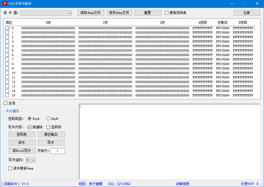Tick the 全选 select-all checkbox

(6, 103)
